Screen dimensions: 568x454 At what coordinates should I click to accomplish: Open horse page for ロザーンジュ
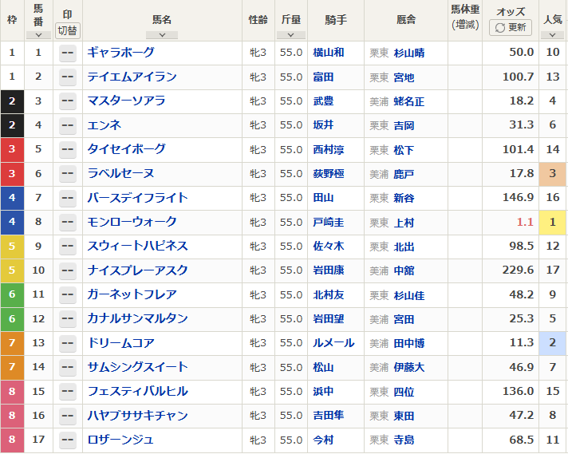click(120, 440)
